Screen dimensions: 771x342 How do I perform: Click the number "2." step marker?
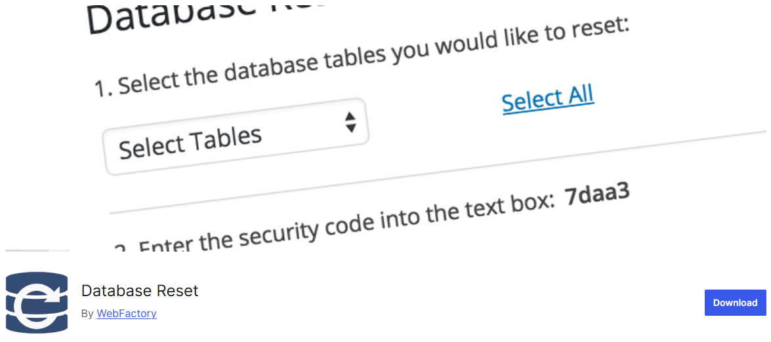pos(123,248)
